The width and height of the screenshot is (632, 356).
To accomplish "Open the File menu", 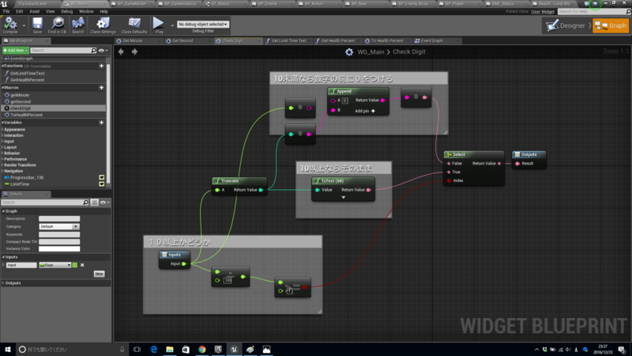I will pos(6,11).
